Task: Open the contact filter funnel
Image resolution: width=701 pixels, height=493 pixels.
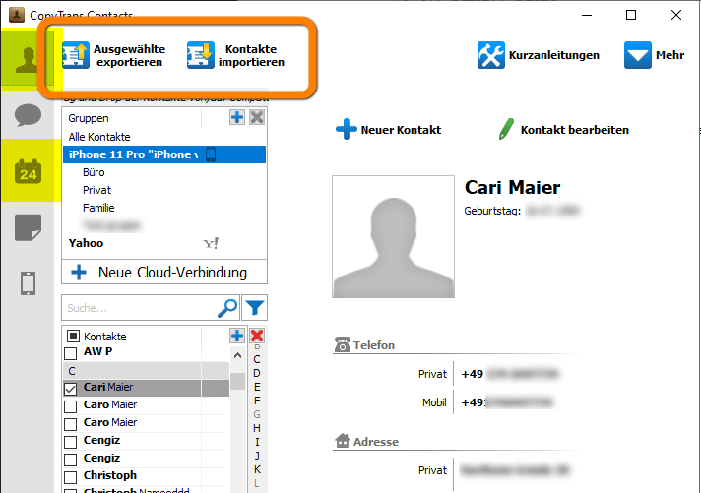Action: [255, 308]
